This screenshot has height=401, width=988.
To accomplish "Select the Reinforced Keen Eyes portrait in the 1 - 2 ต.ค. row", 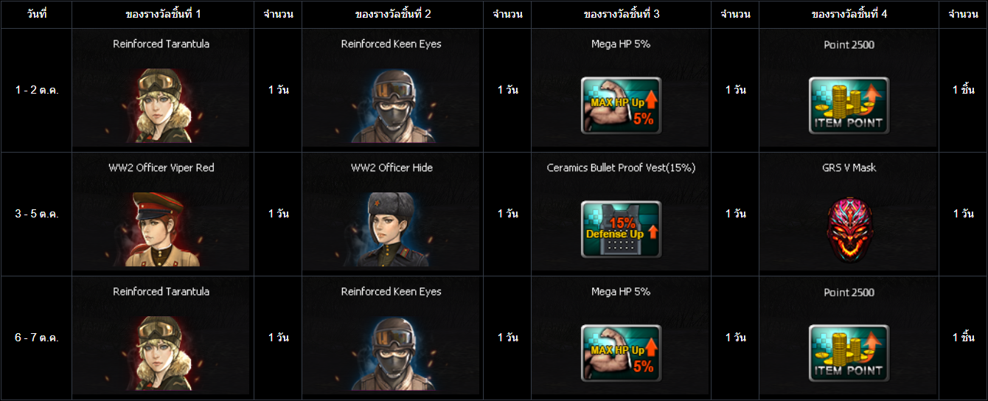I will [392, 105].
